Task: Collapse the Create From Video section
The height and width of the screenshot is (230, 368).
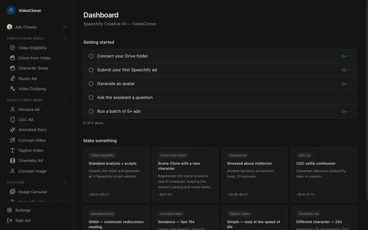Action: click(64, 39)
